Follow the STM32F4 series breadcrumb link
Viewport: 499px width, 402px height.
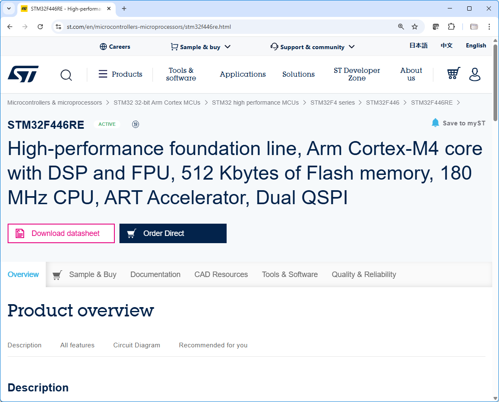[333, 102]
